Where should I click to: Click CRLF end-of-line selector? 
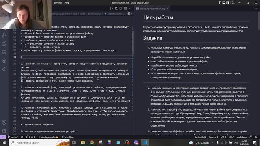(x=231, y=137)
